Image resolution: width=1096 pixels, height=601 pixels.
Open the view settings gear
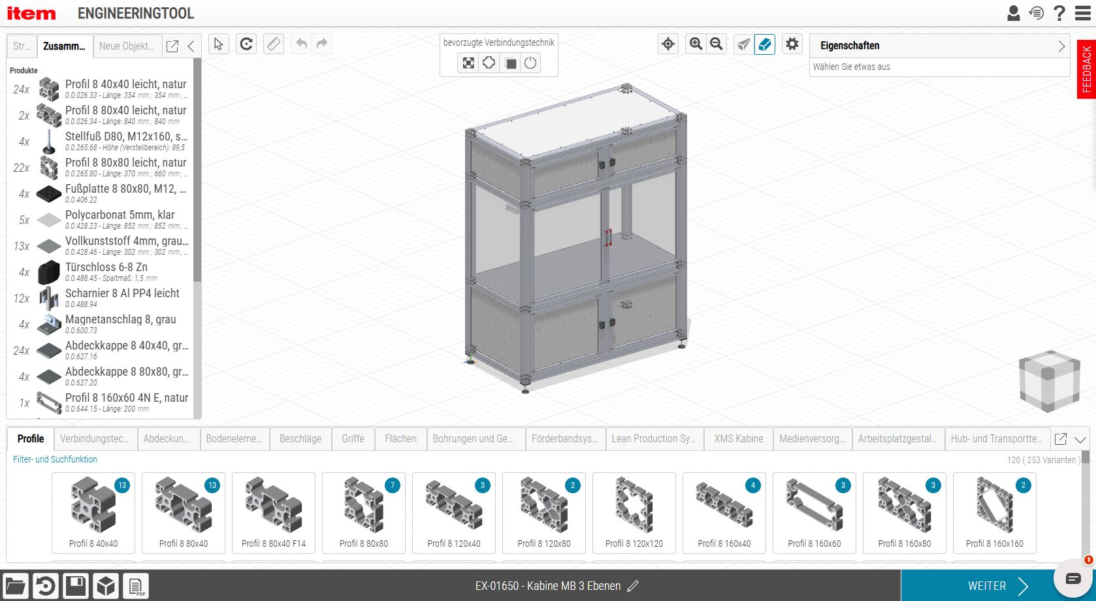[792, 44]
